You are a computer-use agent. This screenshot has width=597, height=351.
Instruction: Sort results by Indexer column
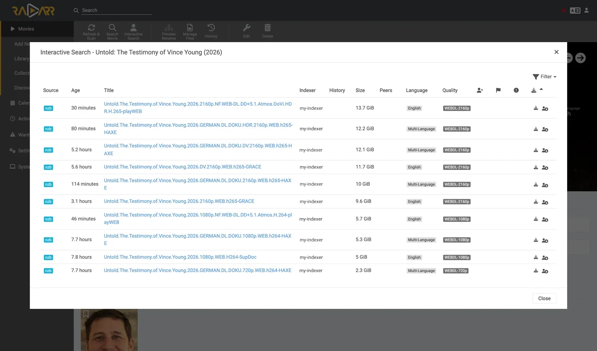pyautogui.click(x=307, y=90)
